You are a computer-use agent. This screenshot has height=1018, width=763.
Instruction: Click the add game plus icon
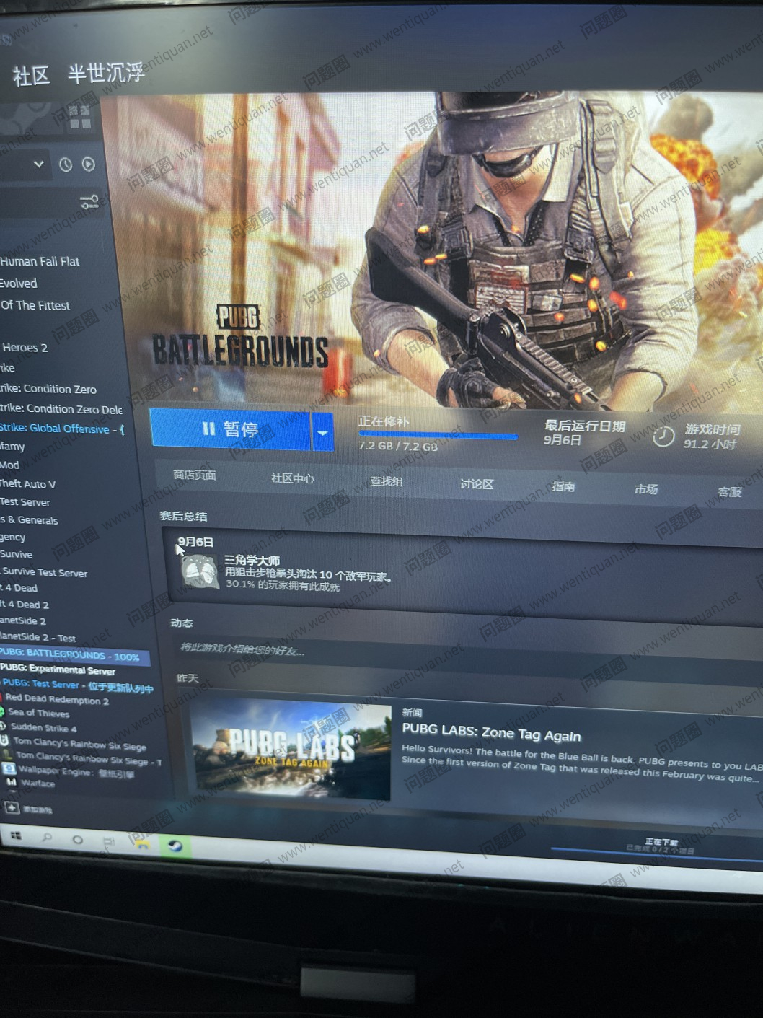point(12,808)
